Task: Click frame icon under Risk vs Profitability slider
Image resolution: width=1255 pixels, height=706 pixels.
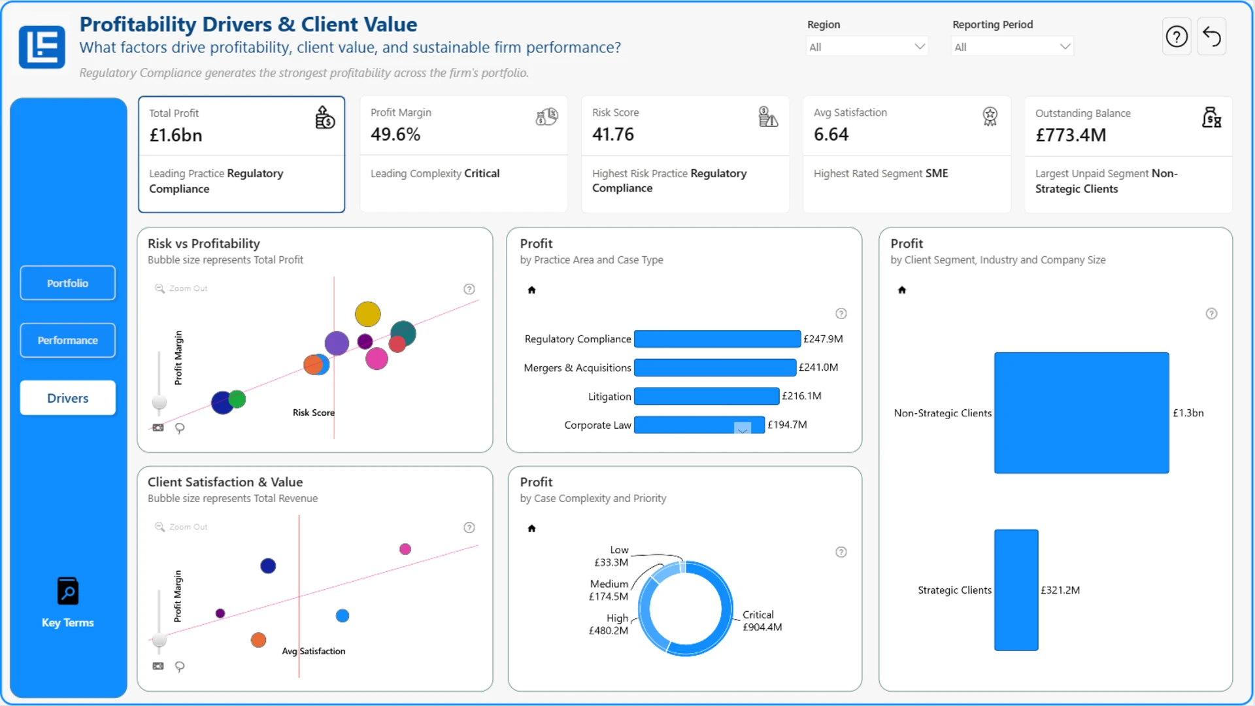Action: 158,428
